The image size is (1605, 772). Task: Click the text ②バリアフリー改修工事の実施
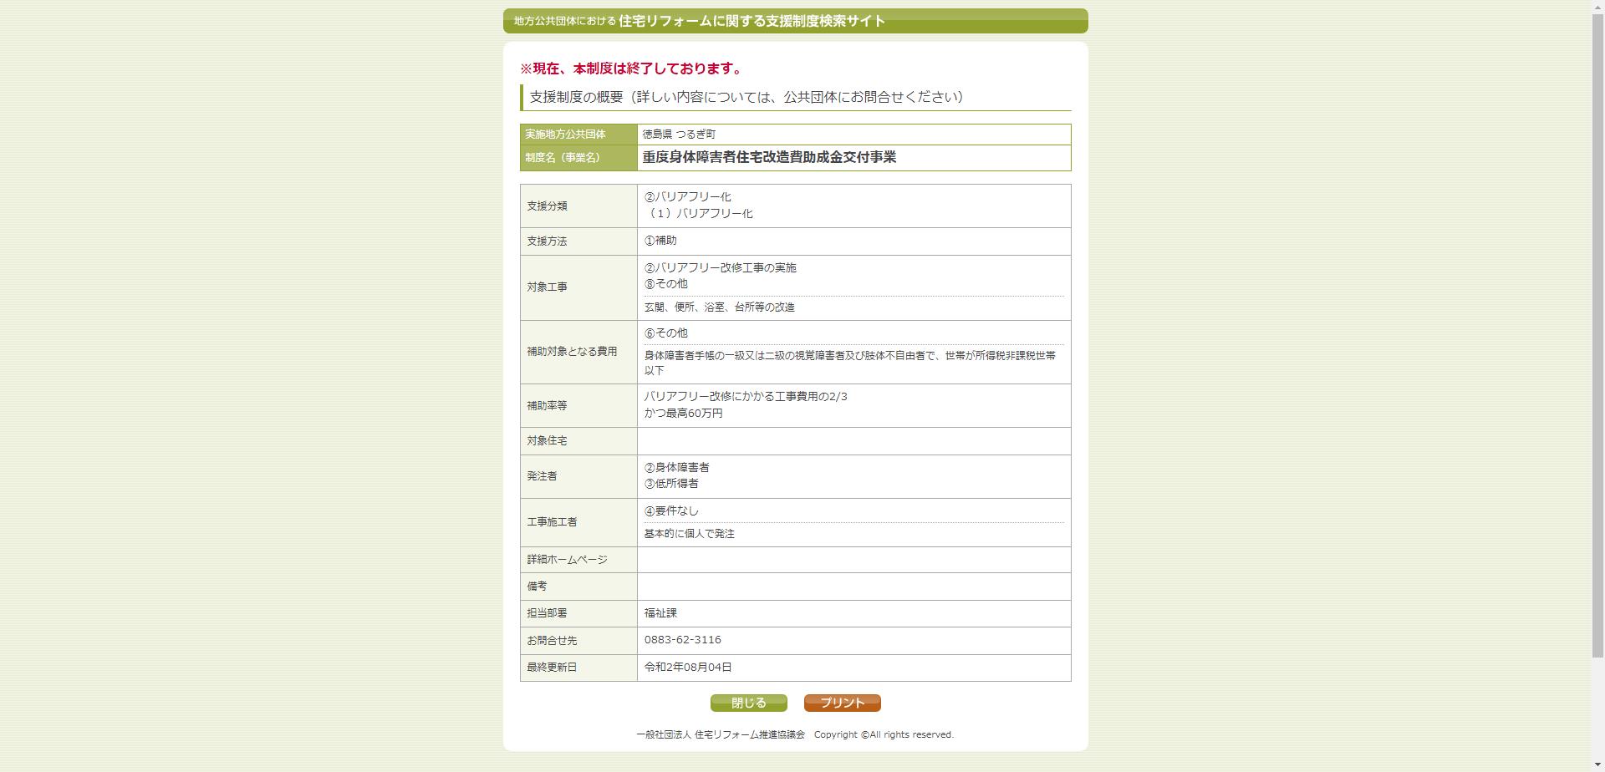point(721,268)
